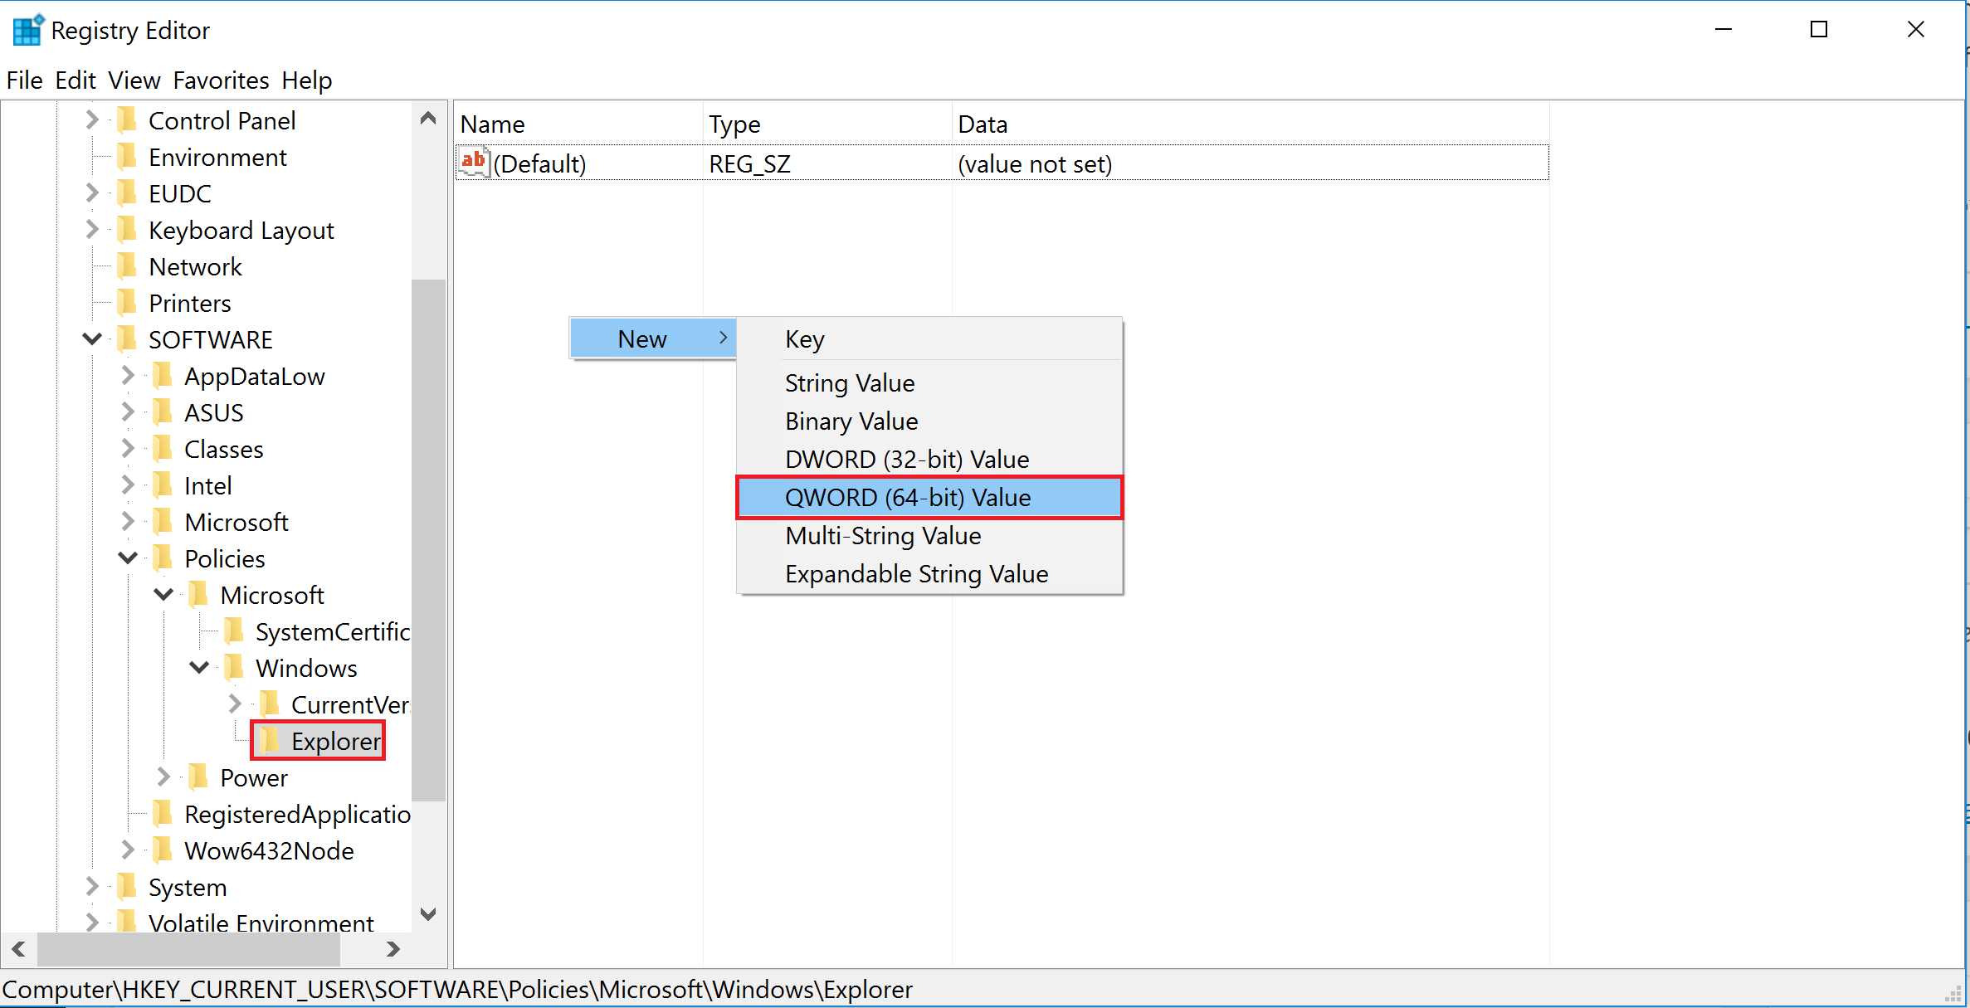Select the (value not set) data cell
This screenshot has height=1008, width=1970.
(x=1035, y=164)
